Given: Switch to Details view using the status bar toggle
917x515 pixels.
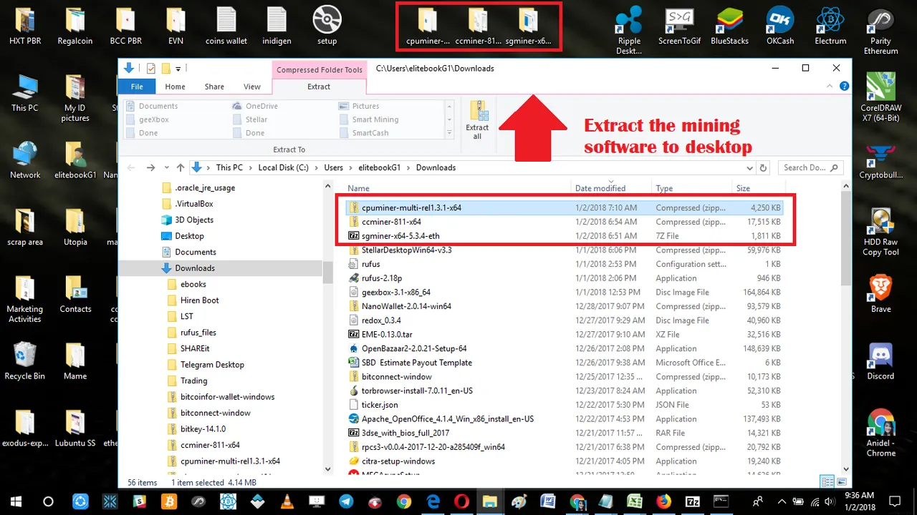Looking at the screenshot, I should point(828,483).
